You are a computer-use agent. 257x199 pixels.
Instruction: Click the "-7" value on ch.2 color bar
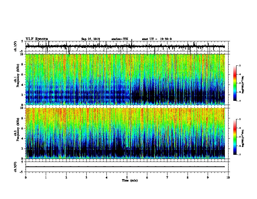point(239,155)
